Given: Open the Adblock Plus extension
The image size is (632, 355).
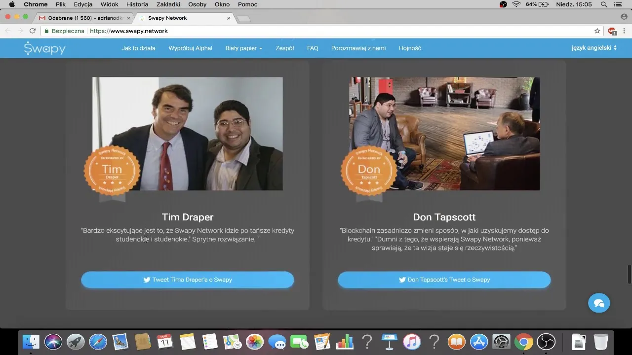Looking at the screenshot, I should click(x=612, y=31).
